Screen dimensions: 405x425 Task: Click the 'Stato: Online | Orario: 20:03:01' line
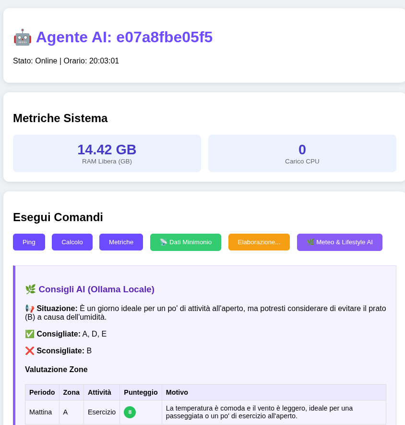click(x=66, y=61)
